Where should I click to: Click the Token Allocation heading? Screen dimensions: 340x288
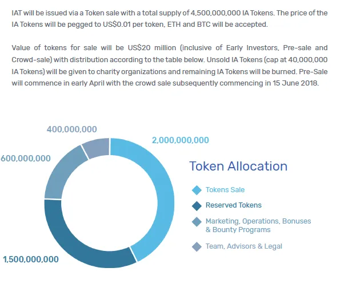pos(238,166)
